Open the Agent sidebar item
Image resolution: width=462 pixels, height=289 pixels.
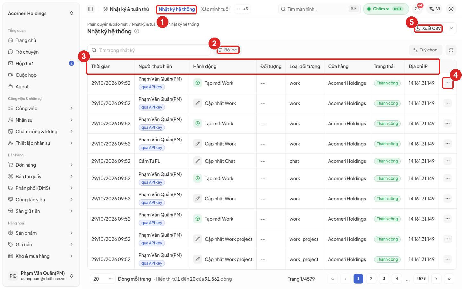pos(41,87)
